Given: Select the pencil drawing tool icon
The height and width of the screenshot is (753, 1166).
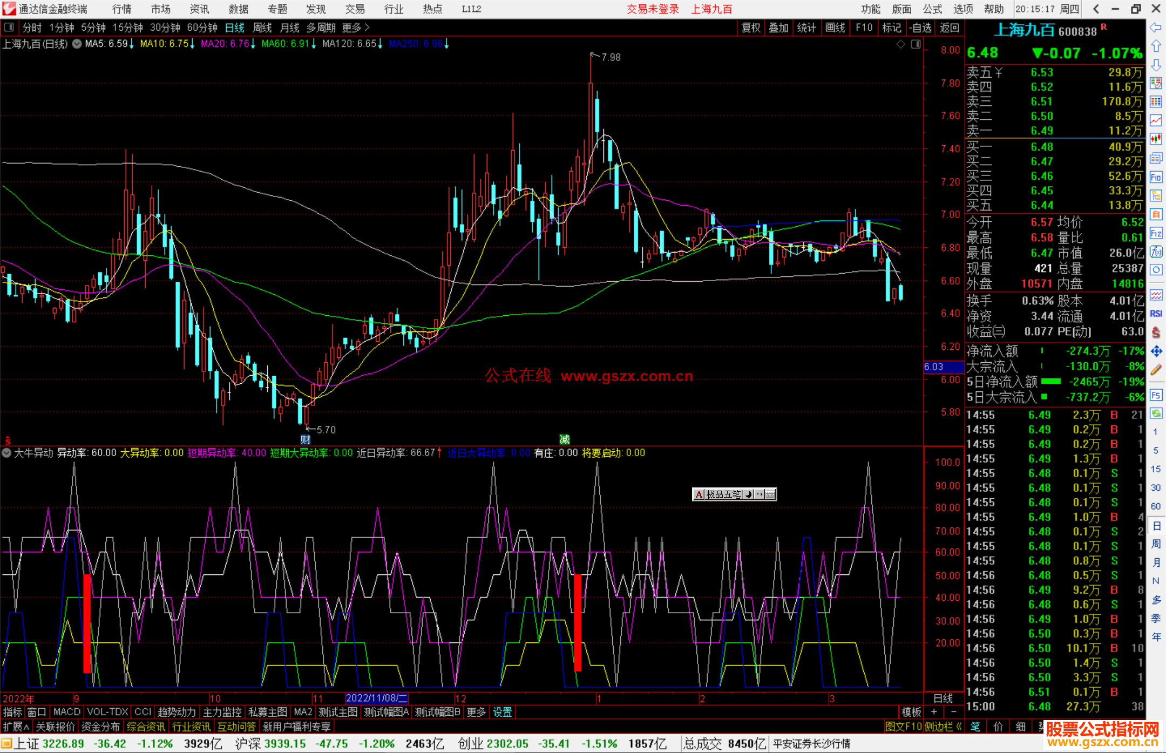Looking at the screenshot, I should pyautogui.click(x=1156, y=370).
